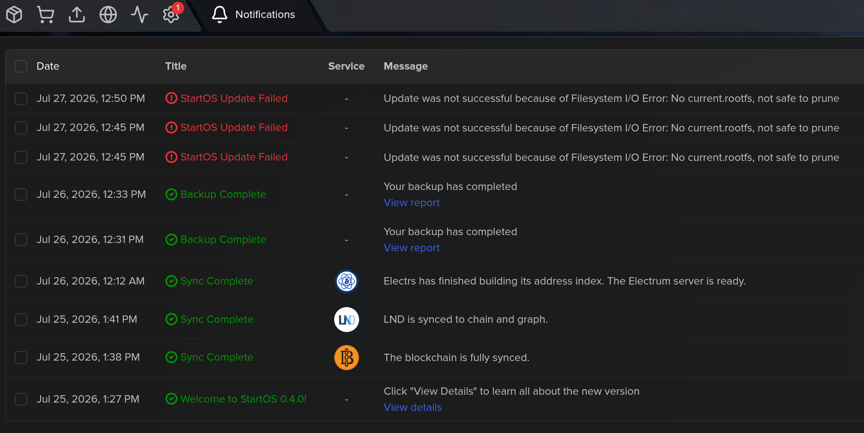The width and height of the screenshot is (864, 433).
Task: Click the Welcome to StartOS 0.4.0! title
Action: 244,399
